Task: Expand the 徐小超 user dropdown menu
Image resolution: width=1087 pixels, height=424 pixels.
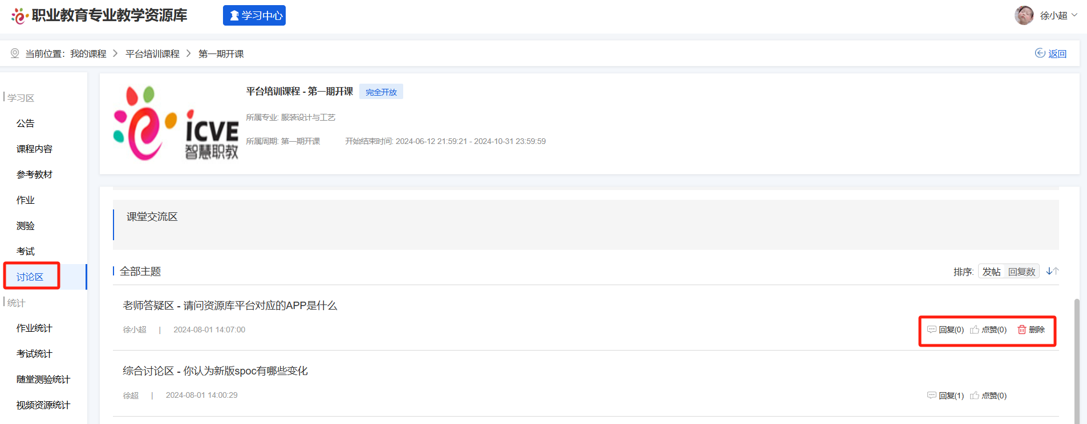Action: coord(1074,15)
